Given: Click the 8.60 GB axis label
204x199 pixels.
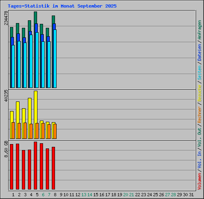Looking at the screenshot, I should pos(6,149).
